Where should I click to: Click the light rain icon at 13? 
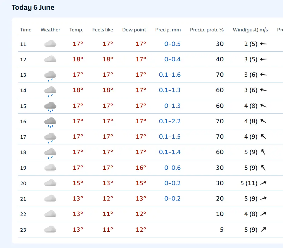coord(50,76)
